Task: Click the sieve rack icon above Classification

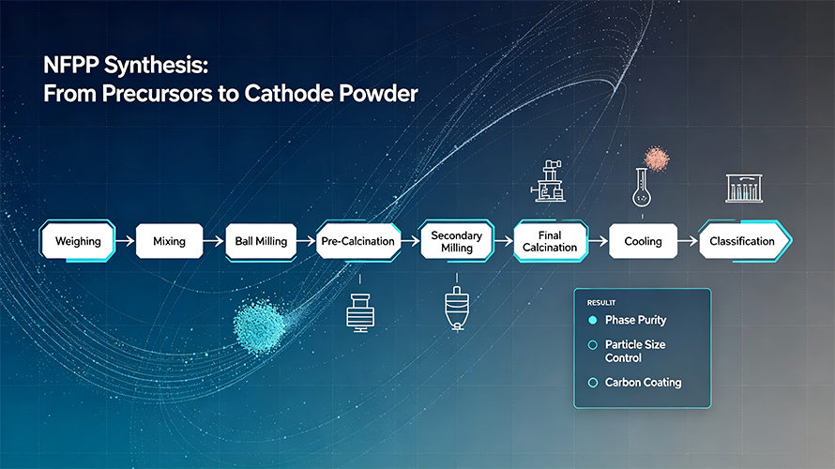Action: tap(744, 189)
